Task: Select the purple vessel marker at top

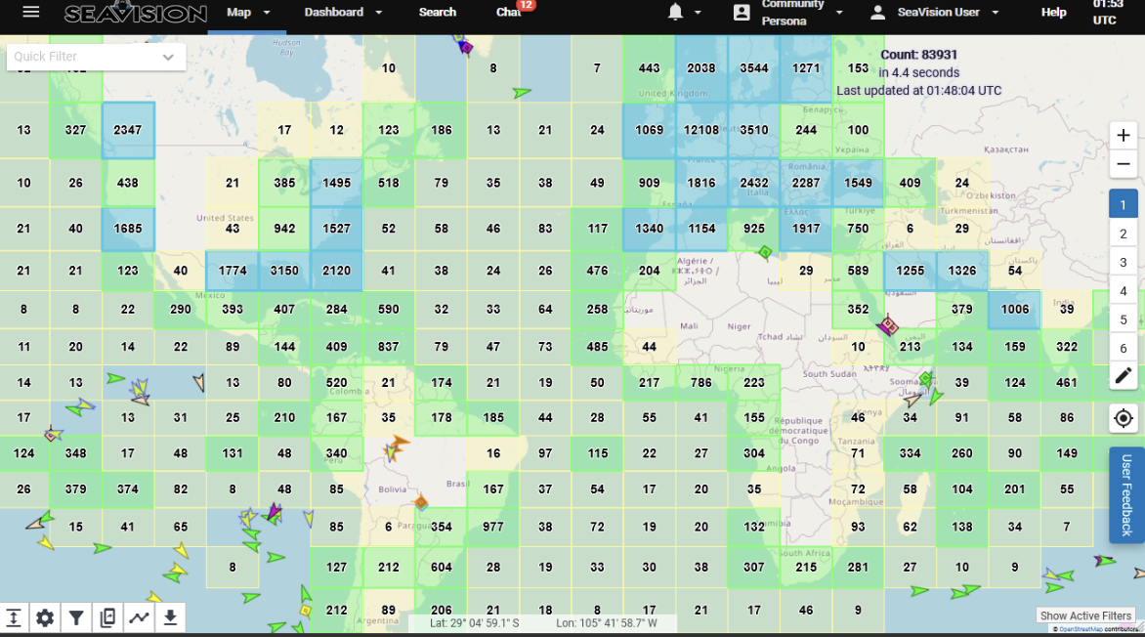Action: pyautogui.click(x=466, y=48)
